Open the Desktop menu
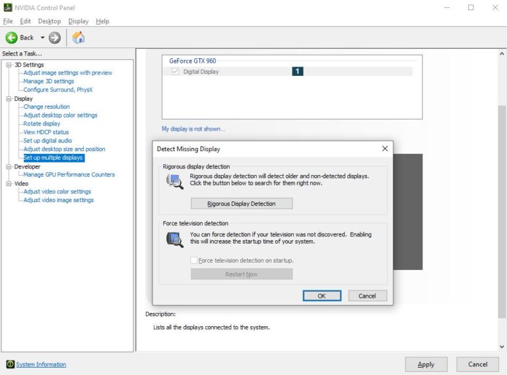The width and height of the screenshot is (507, 375). 50,21
